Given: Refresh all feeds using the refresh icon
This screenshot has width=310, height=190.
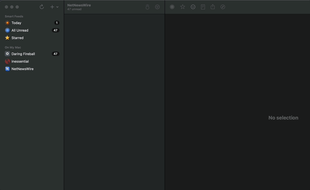Looking at the screenshot, I should [x=42, y=7].
